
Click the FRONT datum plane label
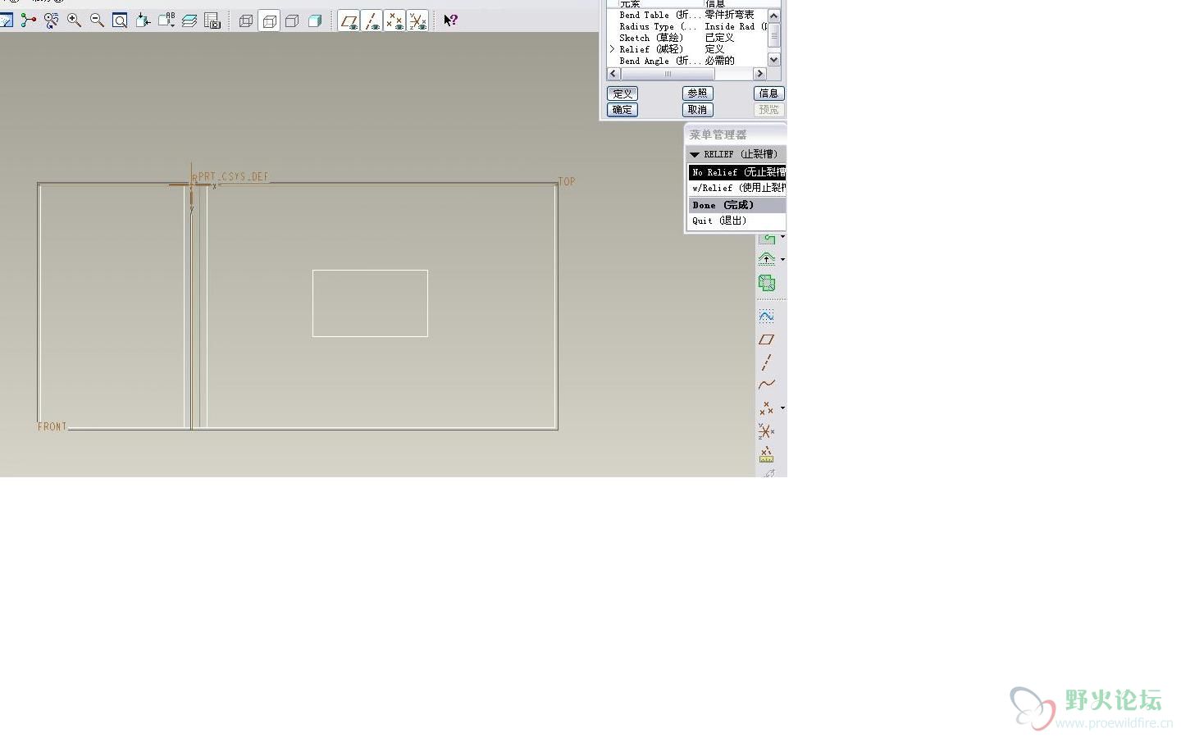pyautogui.click(x=52, y=426)
